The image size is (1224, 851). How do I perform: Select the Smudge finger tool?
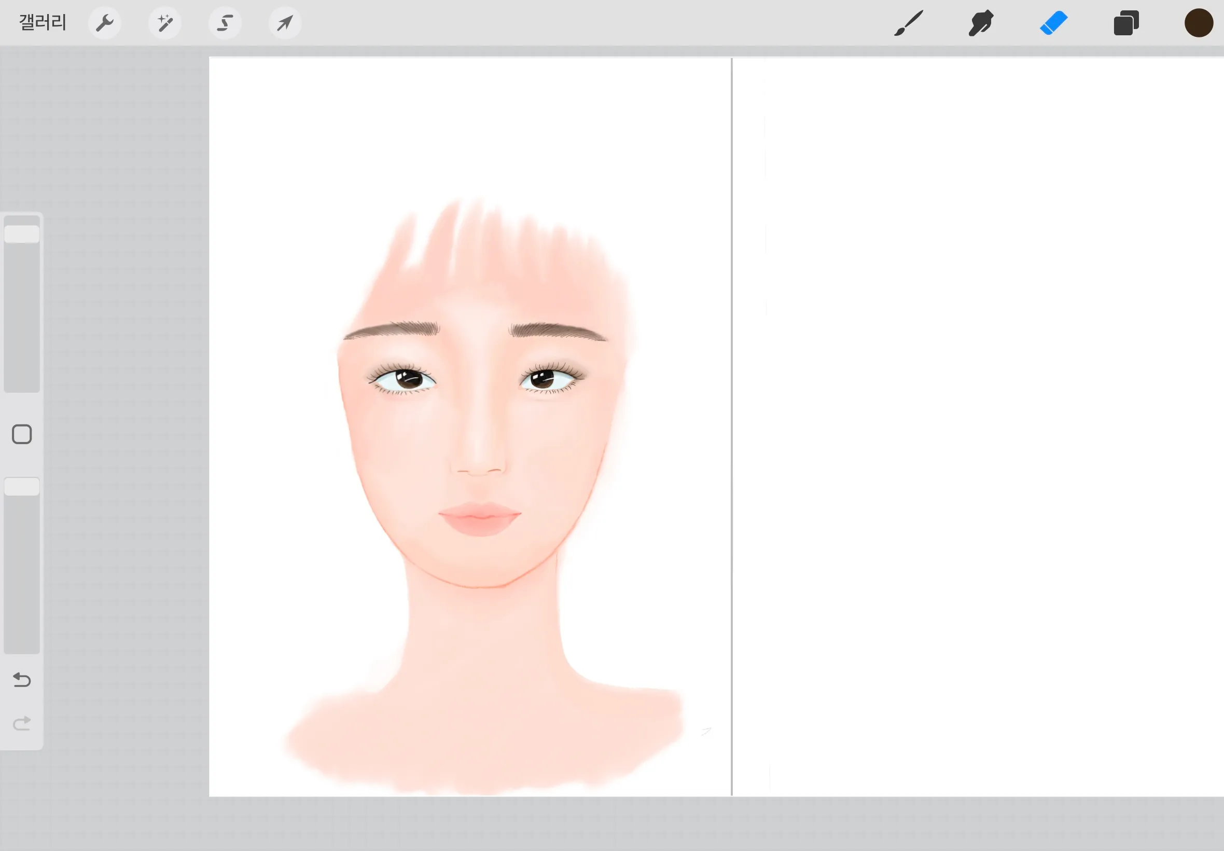(981, 23)
